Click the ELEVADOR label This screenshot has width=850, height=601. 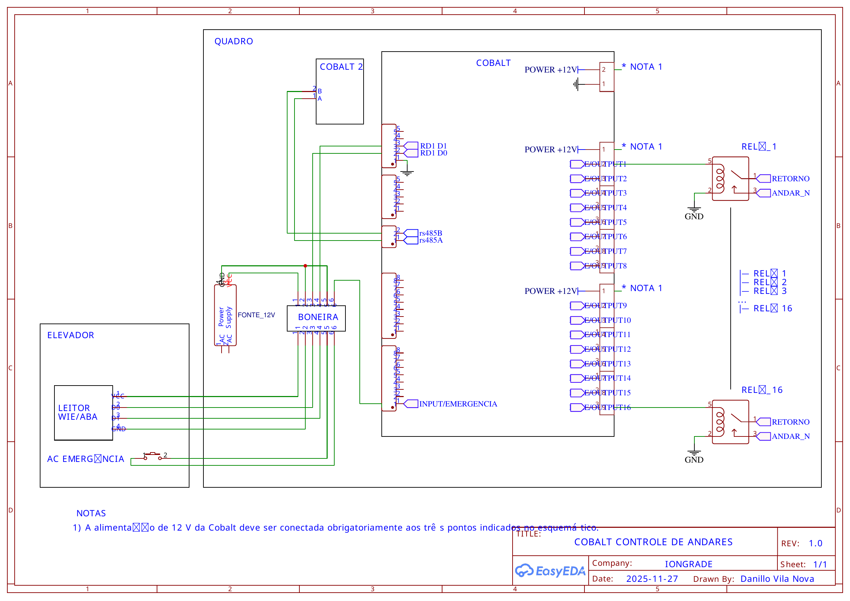pyautogui.click(x=70, y=335)
